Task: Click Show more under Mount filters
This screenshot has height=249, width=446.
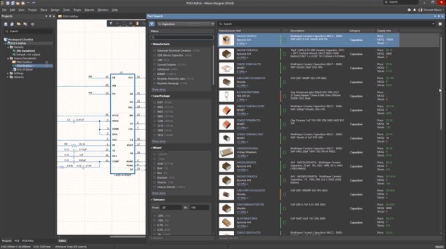Action: point(158,193)
